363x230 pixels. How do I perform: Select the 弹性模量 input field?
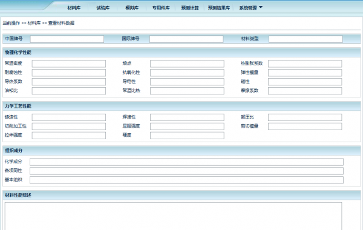[x=305, y=73]
